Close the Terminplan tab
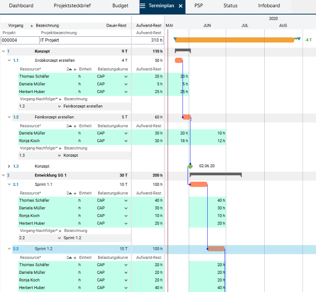Image resolution: width=316 pixels, height=292 pixels. pyautogui.click(x=181, y=6)
